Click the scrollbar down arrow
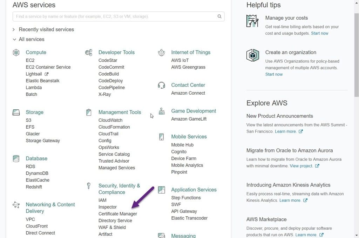Image resolution: width=359 pixels, height=238 pixels. click(x=357, y=235)
